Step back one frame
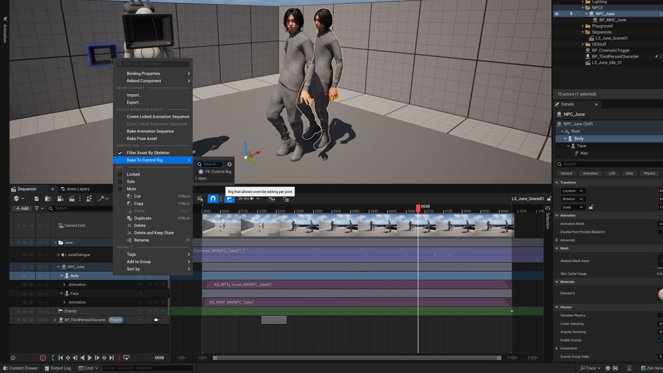 click(75, 358)
